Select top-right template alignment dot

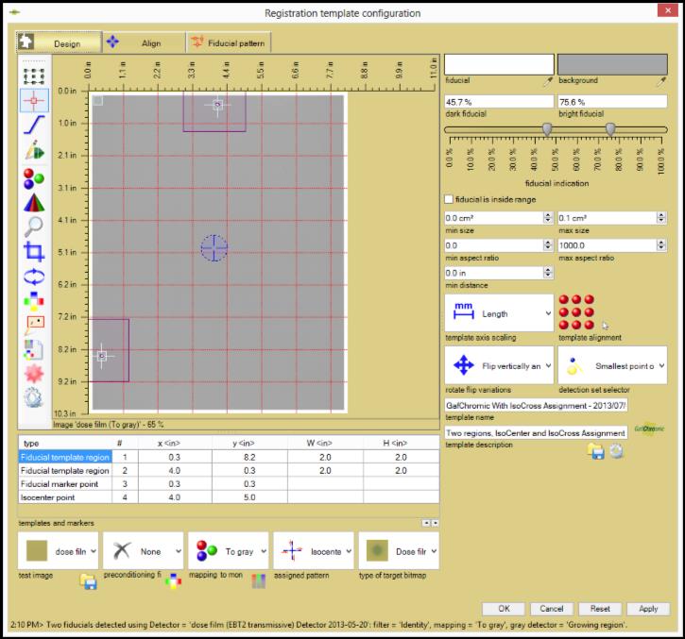point(590,299)
